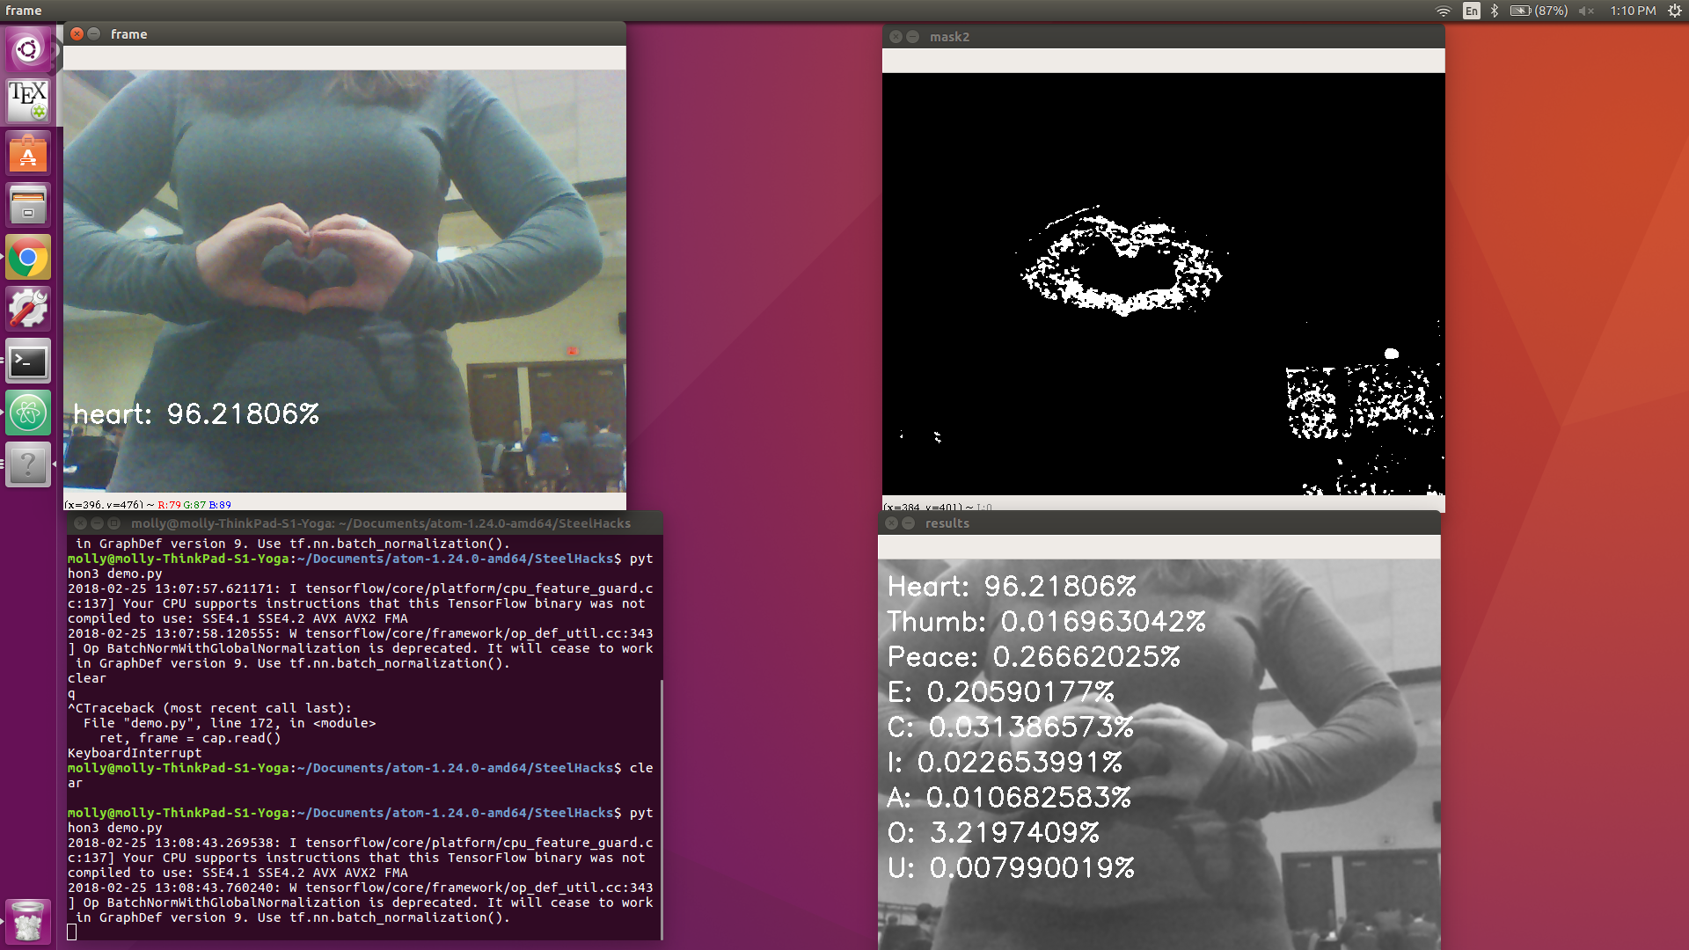
Task: Switch to the Terminal launcher icon
Action: 28,362
